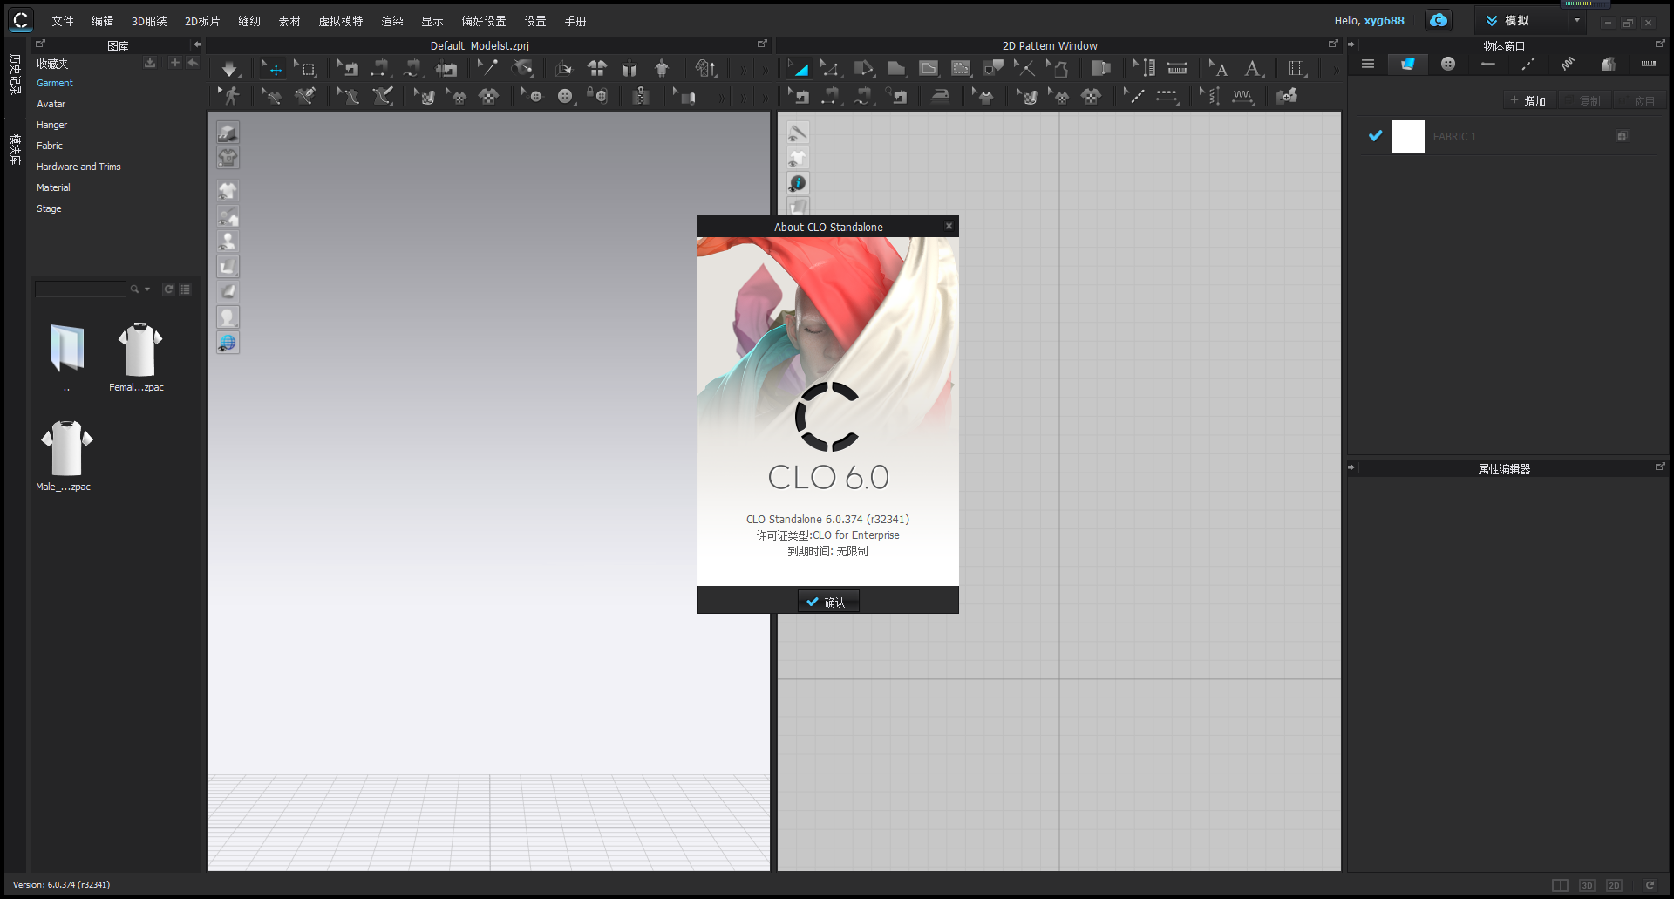Open the Male_...zpac garment thumbnail

pos(65,447)
